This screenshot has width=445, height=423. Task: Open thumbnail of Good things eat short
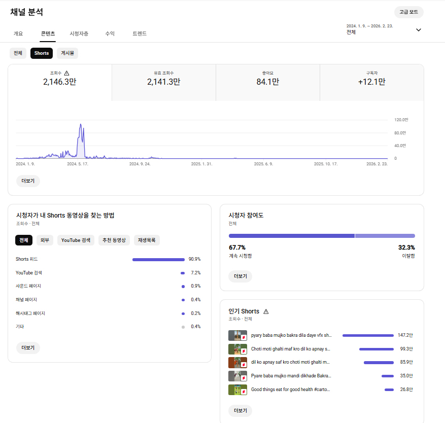(237, 390)
